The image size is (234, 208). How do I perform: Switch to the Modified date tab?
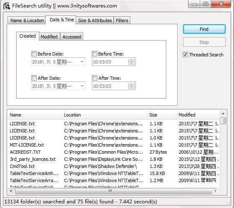click(x=49, y=37)
